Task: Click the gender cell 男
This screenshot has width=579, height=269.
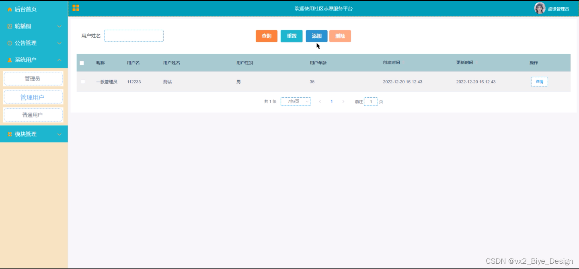Action: (238, 82)
